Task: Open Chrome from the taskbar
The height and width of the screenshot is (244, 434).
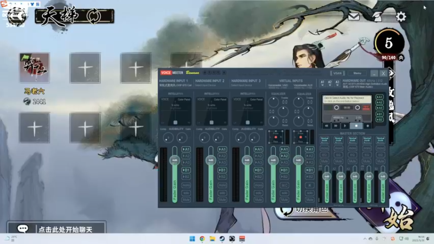Action: pos(202,239)
